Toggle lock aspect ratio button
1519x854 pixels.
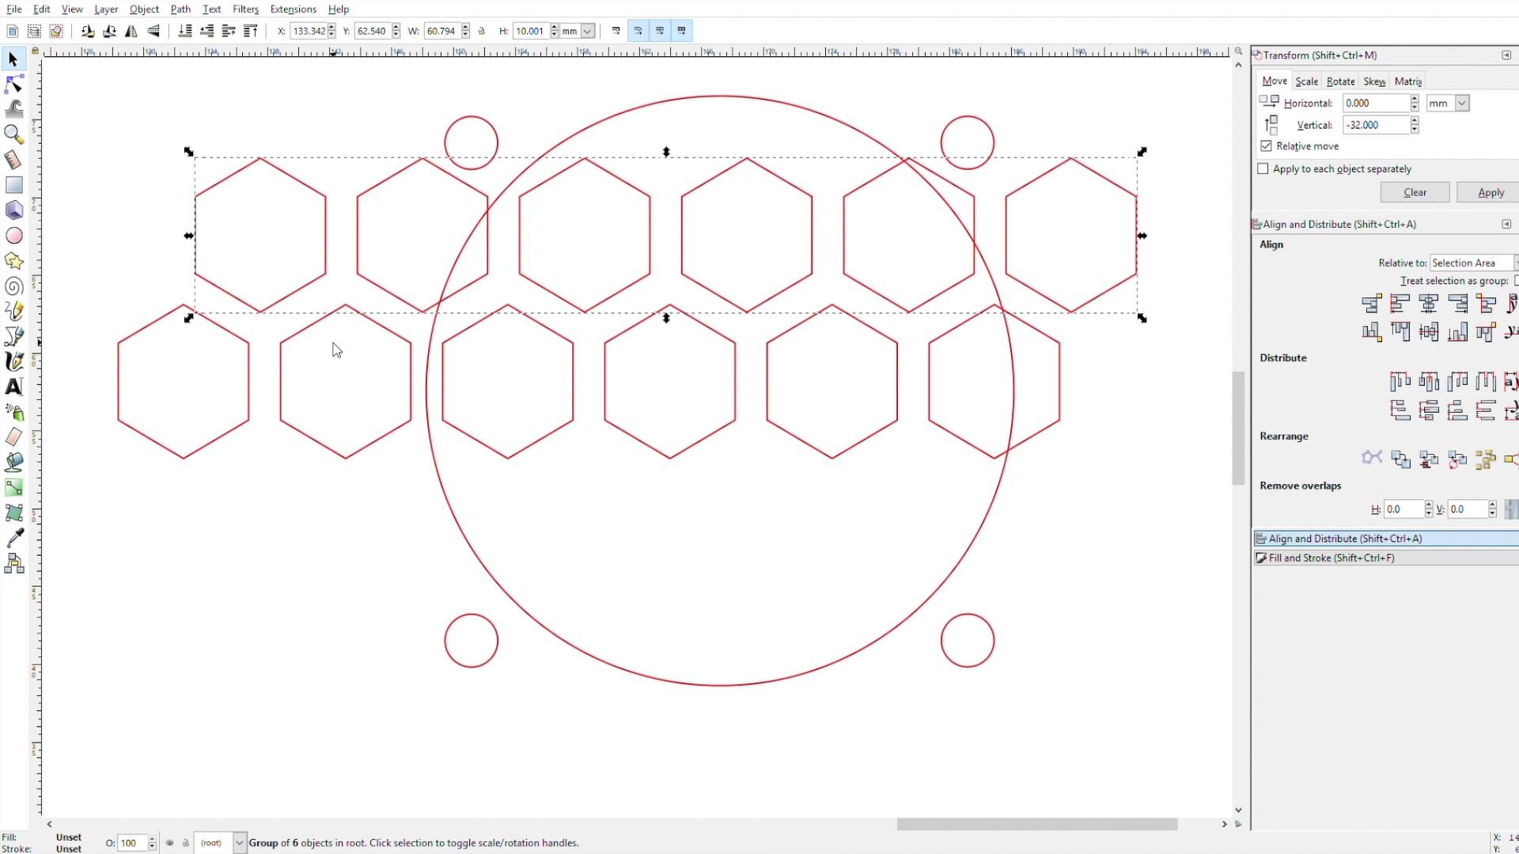point(482,30)
